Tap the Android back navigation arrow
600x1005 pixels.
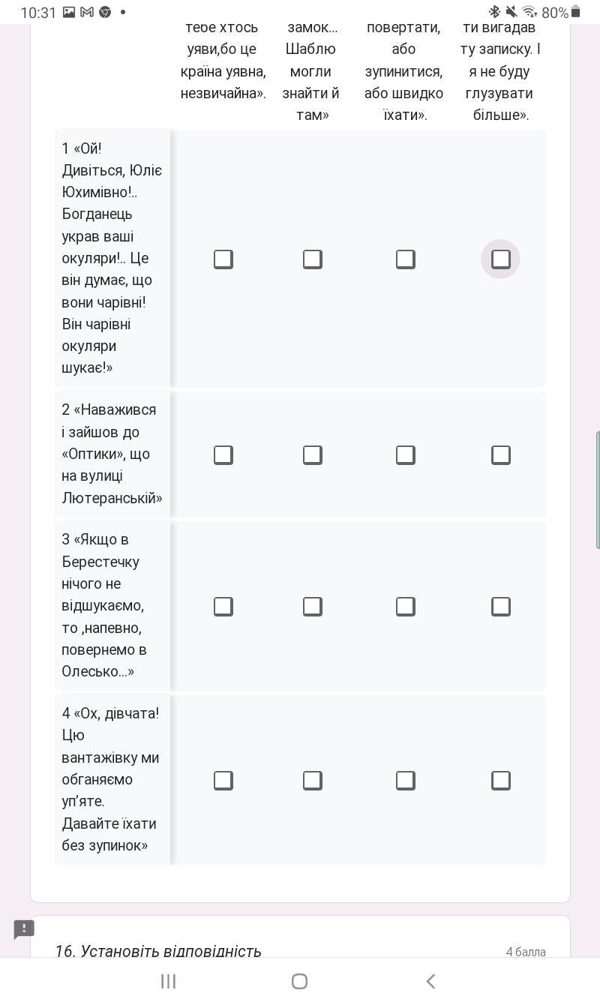coord(430,981)
